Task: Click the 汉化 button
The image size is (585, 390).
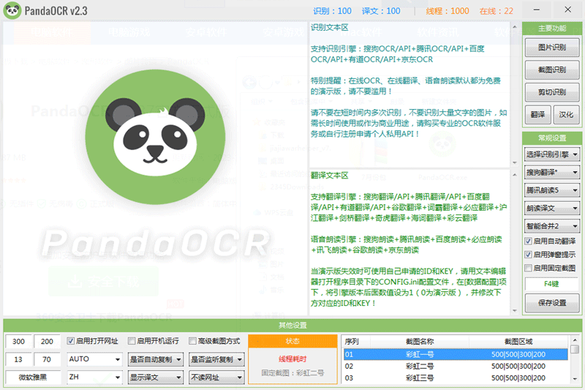Action: coord(566,115)
